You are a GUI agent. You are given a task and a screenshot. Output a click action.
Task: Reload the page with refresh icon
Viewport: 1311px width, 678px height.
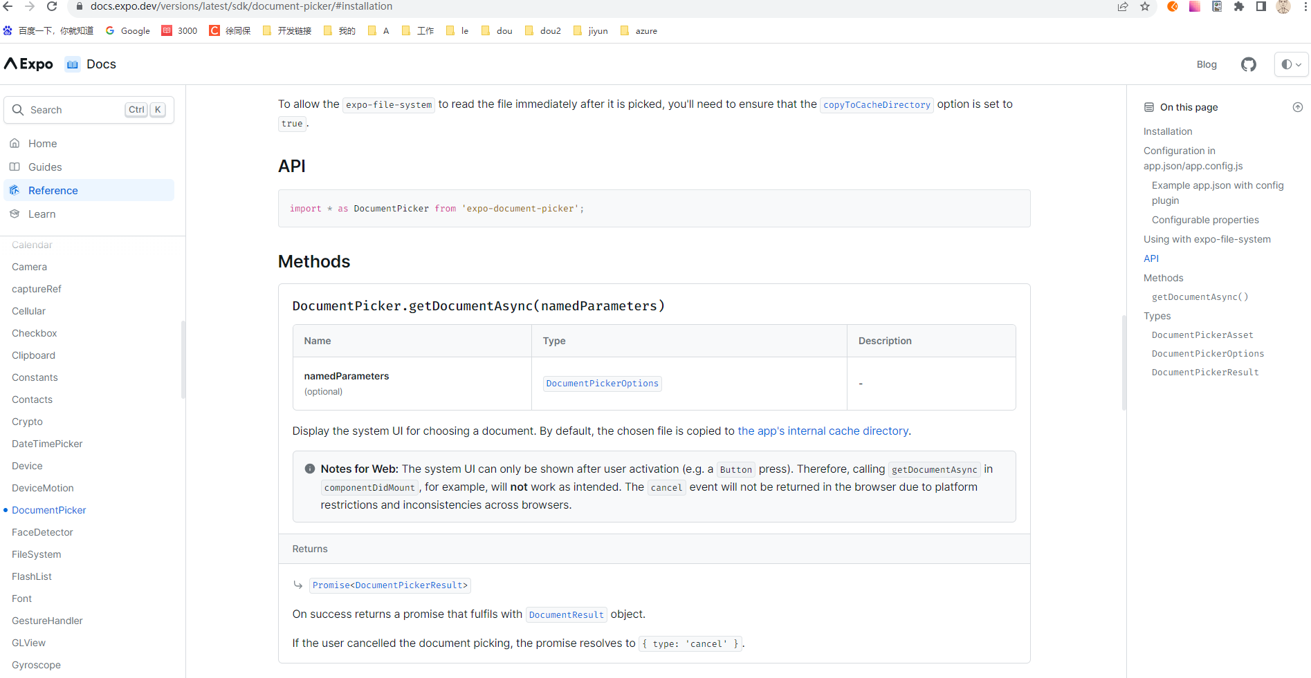(x=52, y=6)
